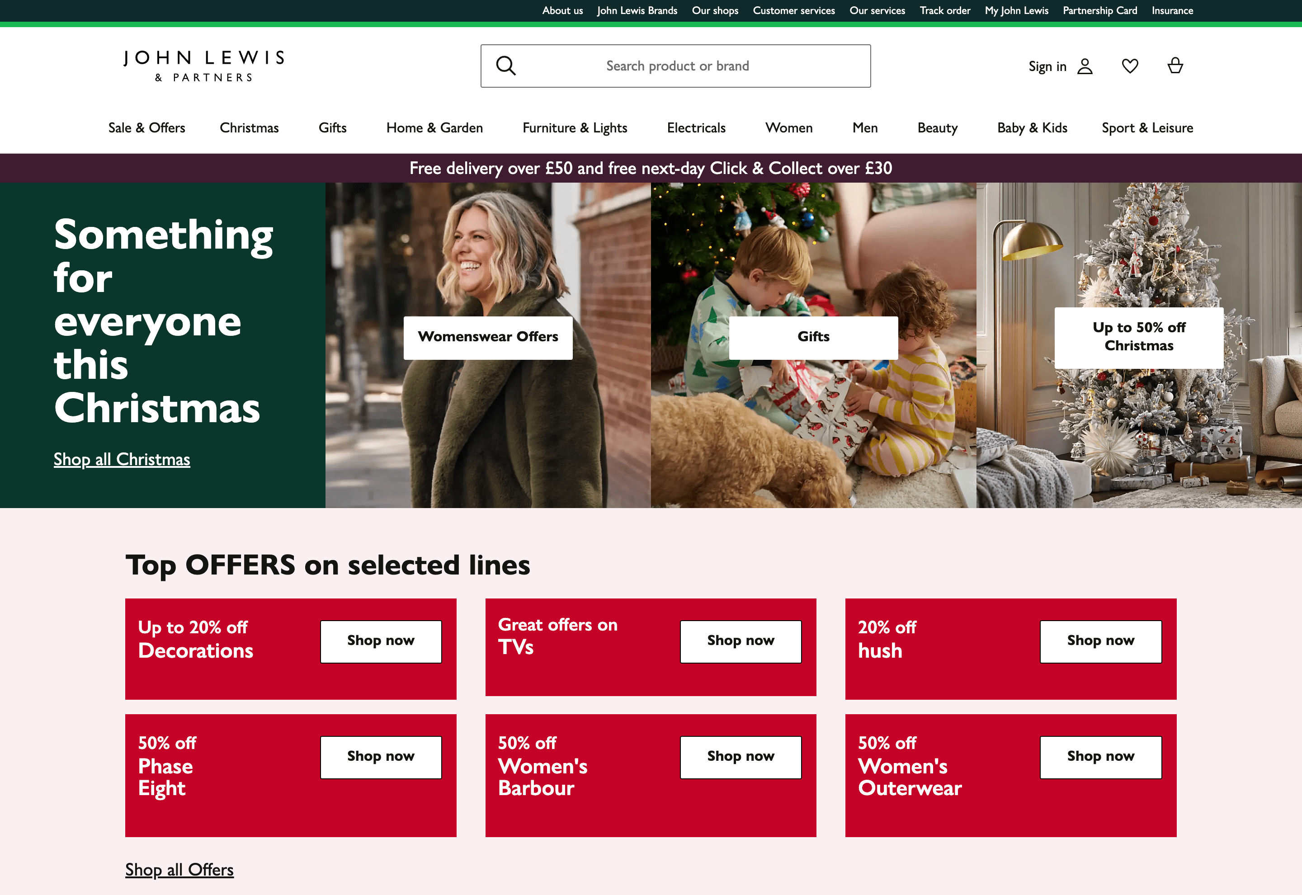Open the shopping basket icon
The width and height of the screenshot is (1302, 895).
click(x=1175, y=66)
